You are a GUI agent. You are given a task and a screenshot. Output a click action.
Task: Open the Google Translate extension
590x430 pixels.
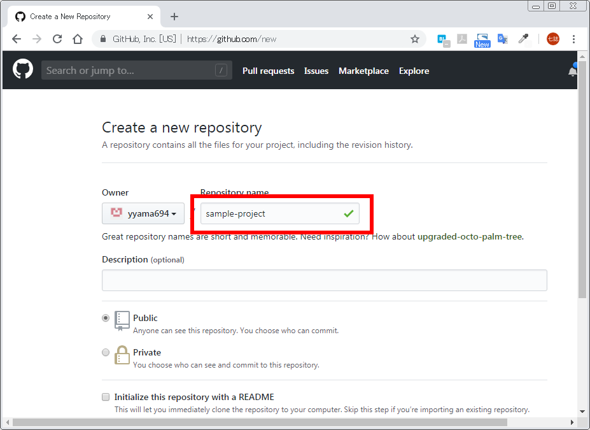[x=502, y=39]
